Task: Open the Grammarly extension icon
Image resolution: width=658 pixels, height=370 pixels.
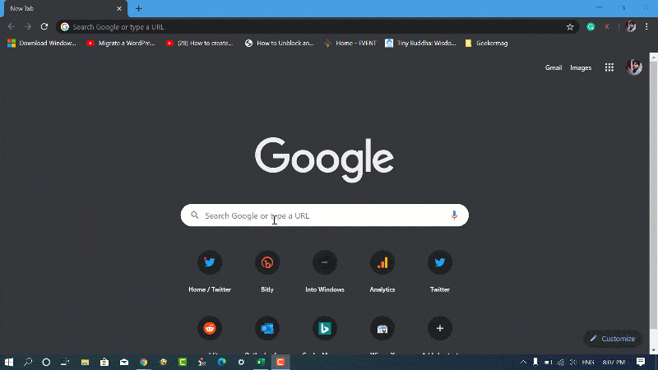Action: 591,27
